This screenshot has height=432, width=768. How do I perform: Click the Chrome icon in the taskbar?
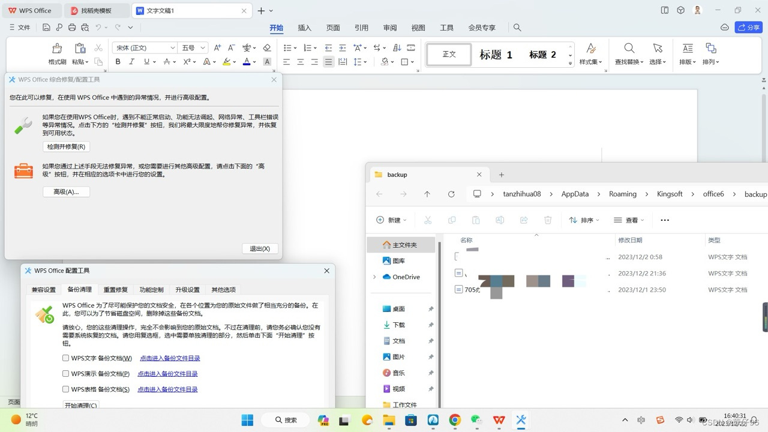pyautogui.click(x=455, y=420)
